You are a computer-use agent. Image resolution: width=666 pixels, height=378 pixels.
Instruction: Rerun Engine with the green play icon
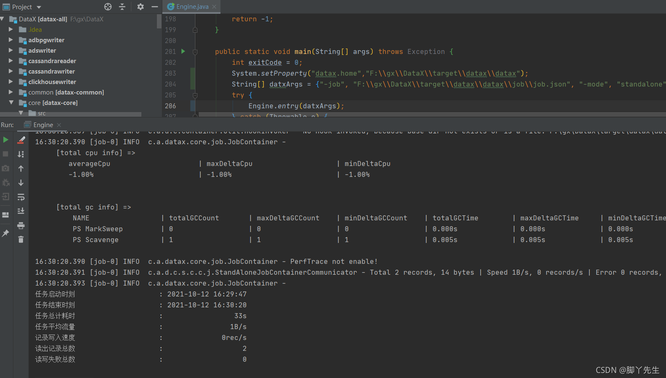pos(6,140)
